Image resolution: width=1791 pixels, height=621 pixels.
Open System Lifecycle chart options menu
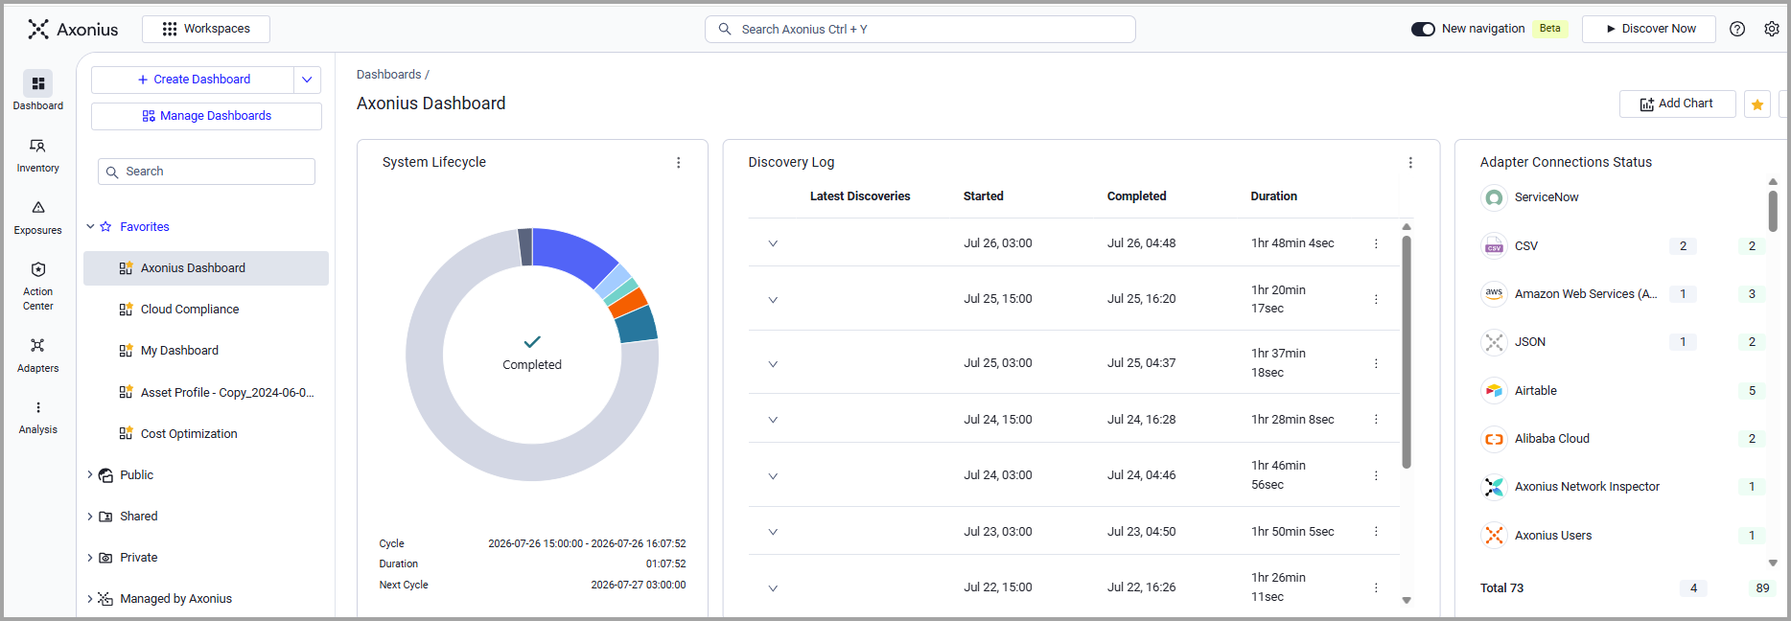click(x=679, y=163)
